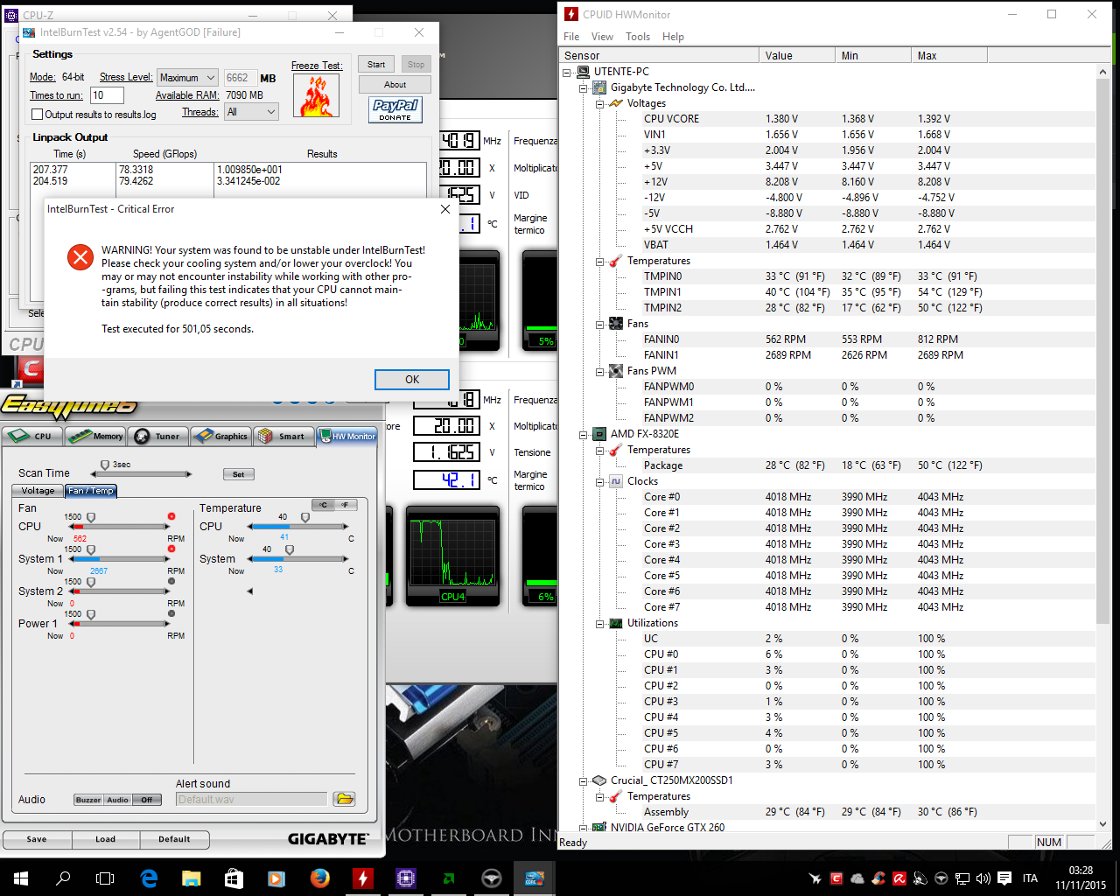Toggle System 1 fan alert indicator

click(x=171, y=549)
